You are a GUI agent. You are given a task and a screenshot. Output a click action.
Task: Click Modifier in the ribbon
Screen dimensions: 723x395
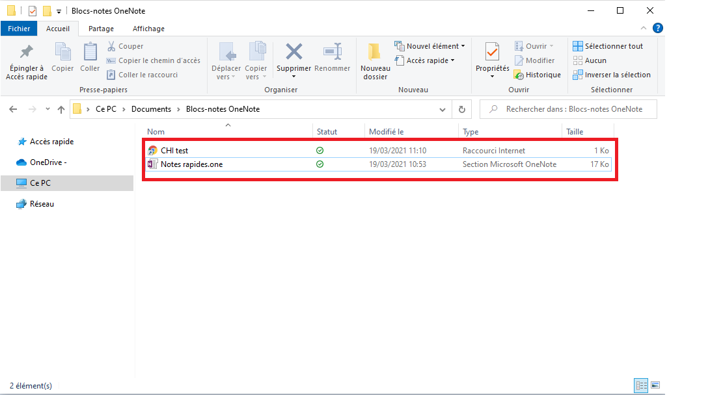[x=534, y=60]
